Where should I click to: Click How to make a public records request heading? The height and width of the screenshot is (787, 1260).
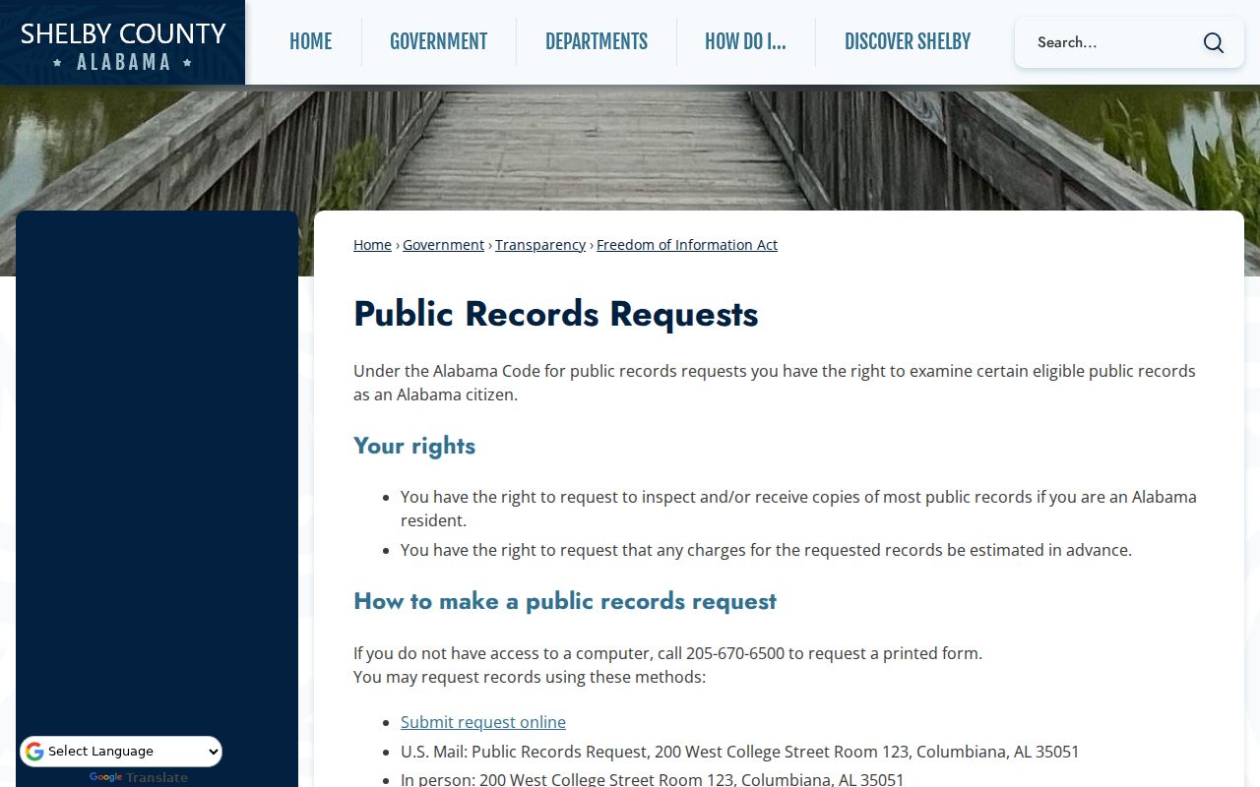pos(565,601)
